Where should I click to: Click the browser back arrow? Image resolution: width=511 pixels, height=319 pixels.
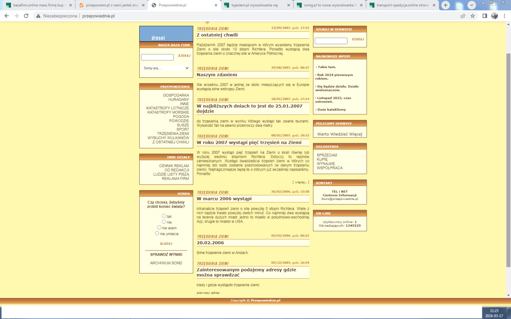tap(6, 16)
